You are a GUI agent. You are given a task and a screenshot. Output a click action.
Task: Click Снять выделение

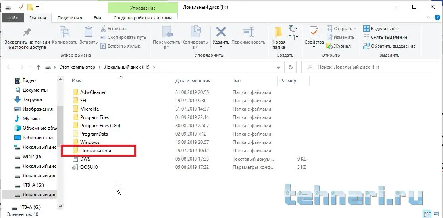click(385, 38)
